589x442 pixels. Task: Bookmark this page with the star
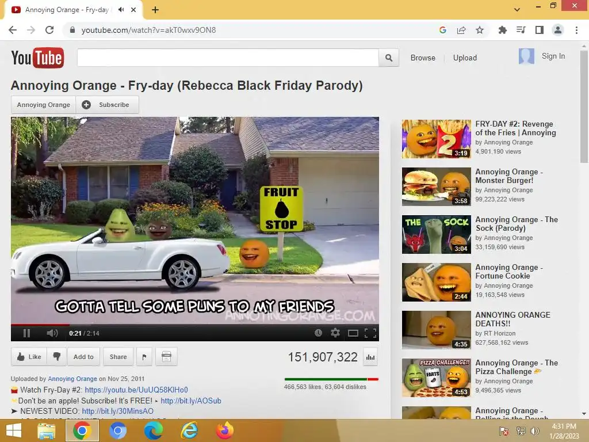480,30
